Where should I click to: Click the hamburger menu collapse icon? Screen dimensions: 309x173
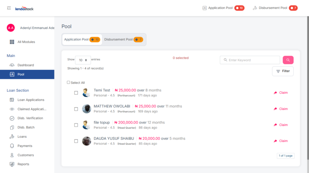9,8
